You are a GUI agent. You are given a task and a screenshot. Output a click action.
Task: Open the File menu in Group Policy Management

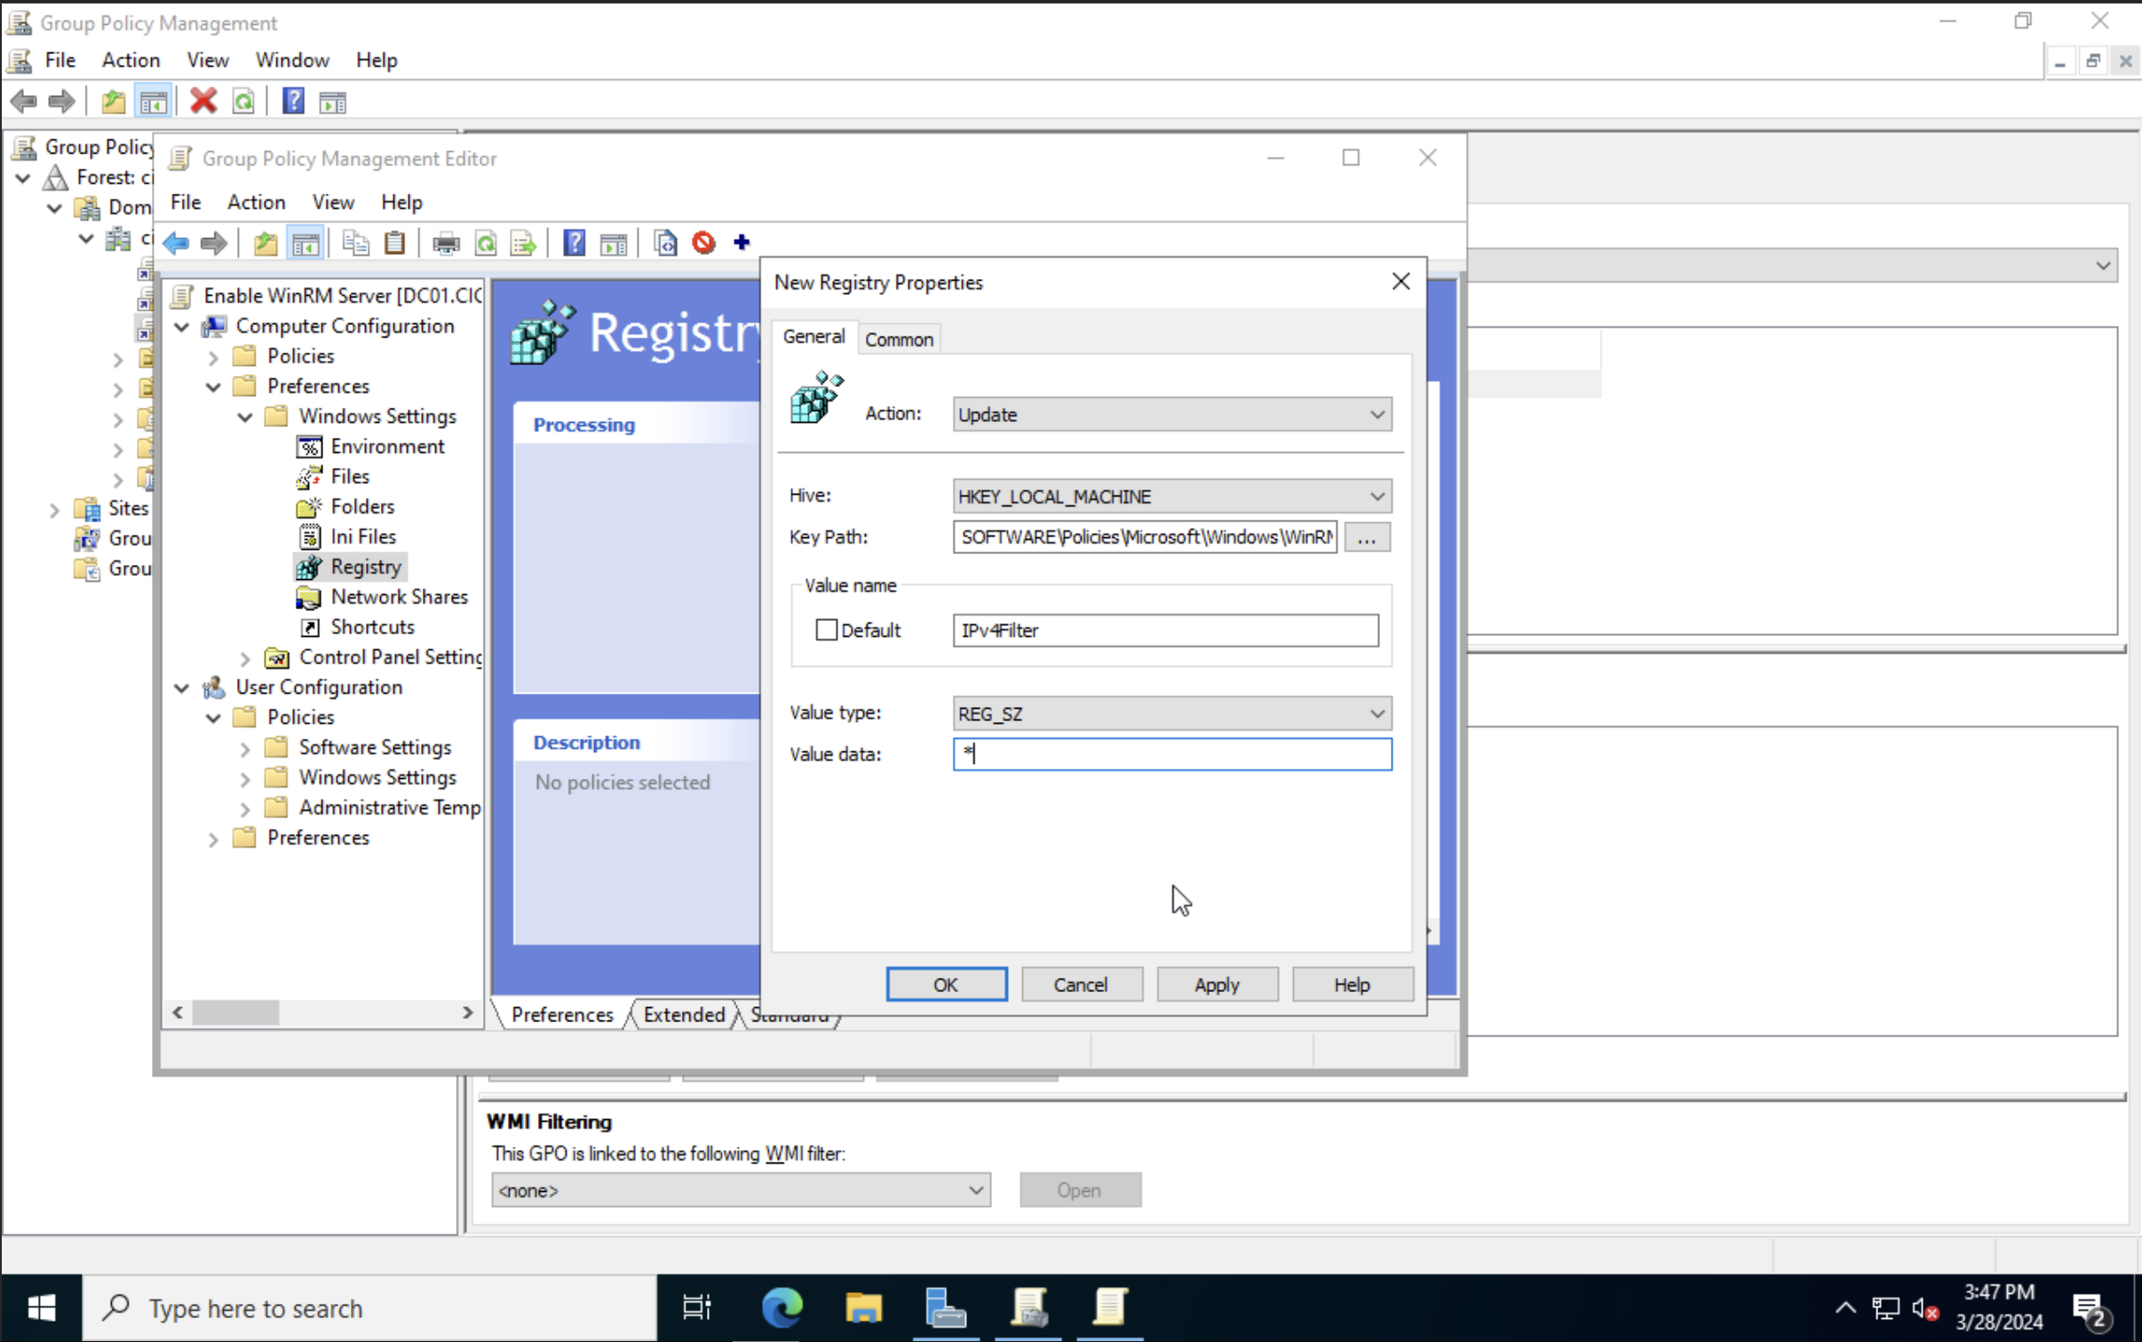(x=59, y=60)
